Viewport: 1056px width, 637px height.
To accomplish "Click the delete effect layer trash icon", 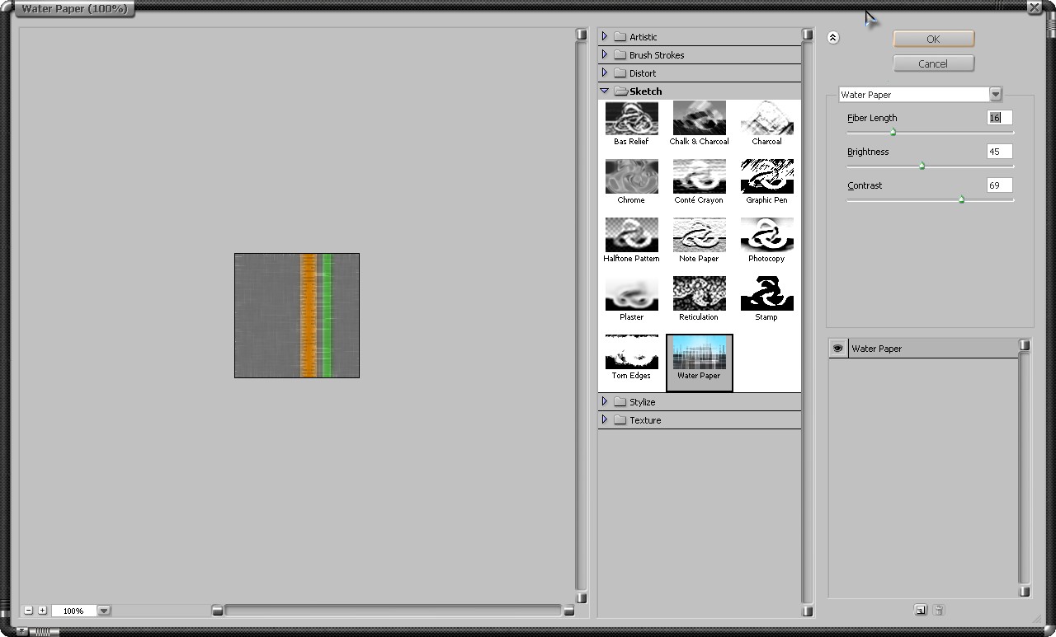I will [939, 610].
